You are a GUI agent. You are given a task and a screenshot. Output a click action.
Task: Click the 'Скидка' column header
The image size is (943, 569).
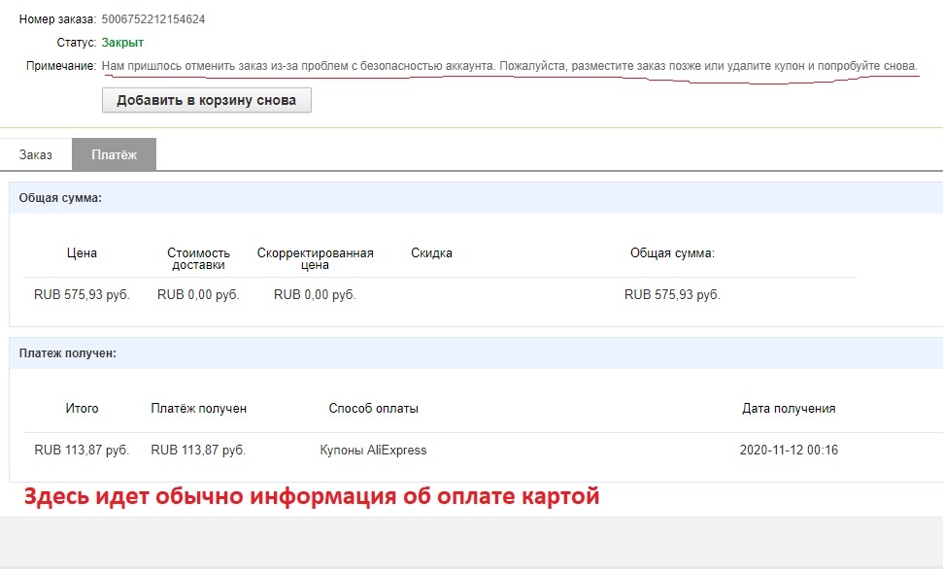(x=429, y=252)
